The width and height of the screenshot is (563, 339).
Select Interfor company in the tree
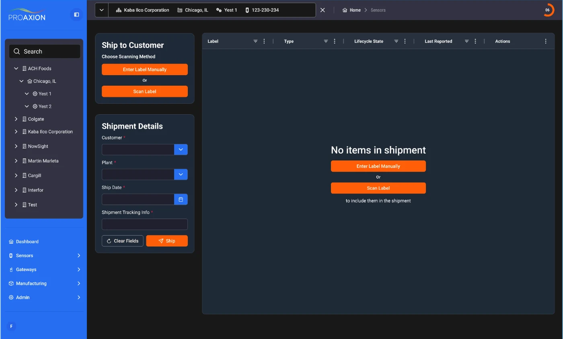33,190
